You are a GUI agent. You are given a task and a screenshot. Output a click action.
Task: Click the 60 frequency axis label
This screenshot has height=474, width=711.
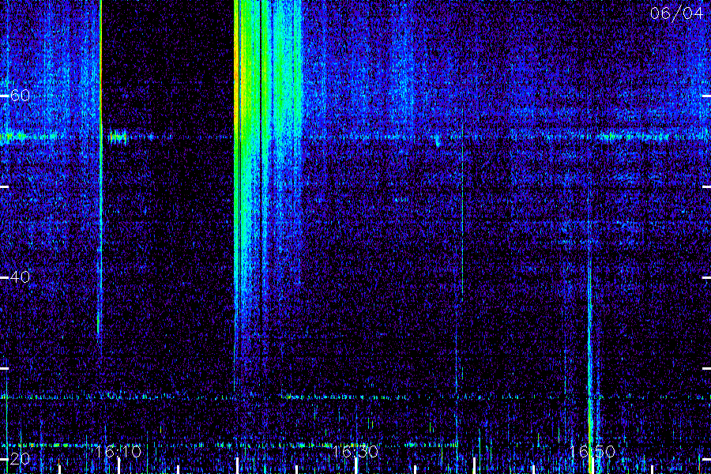[20, 96]
